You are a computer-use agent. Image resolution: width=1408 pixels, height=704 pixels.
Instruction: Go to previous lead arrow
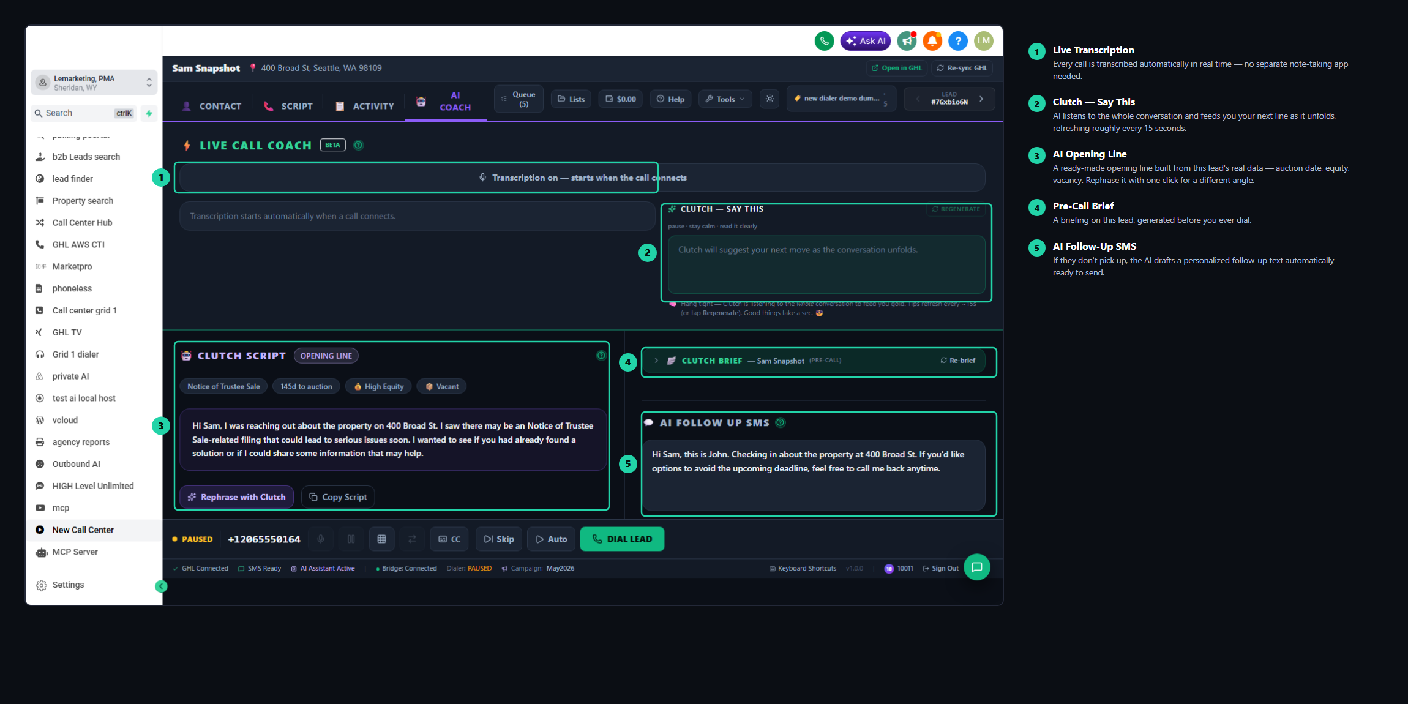click(918, 99)
